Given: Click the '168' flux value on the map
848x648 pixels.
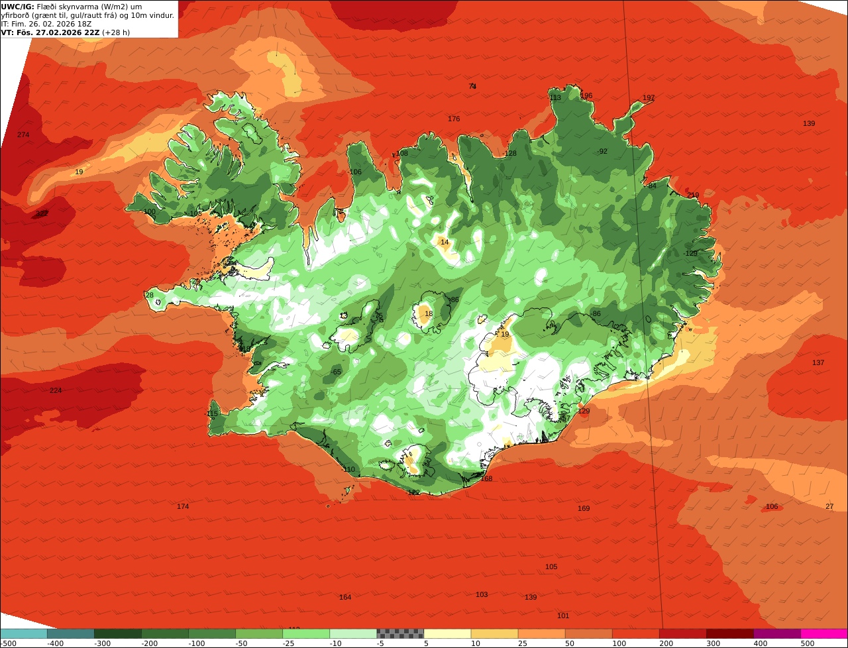Looking at the screenshot, I should coord(486,478).
